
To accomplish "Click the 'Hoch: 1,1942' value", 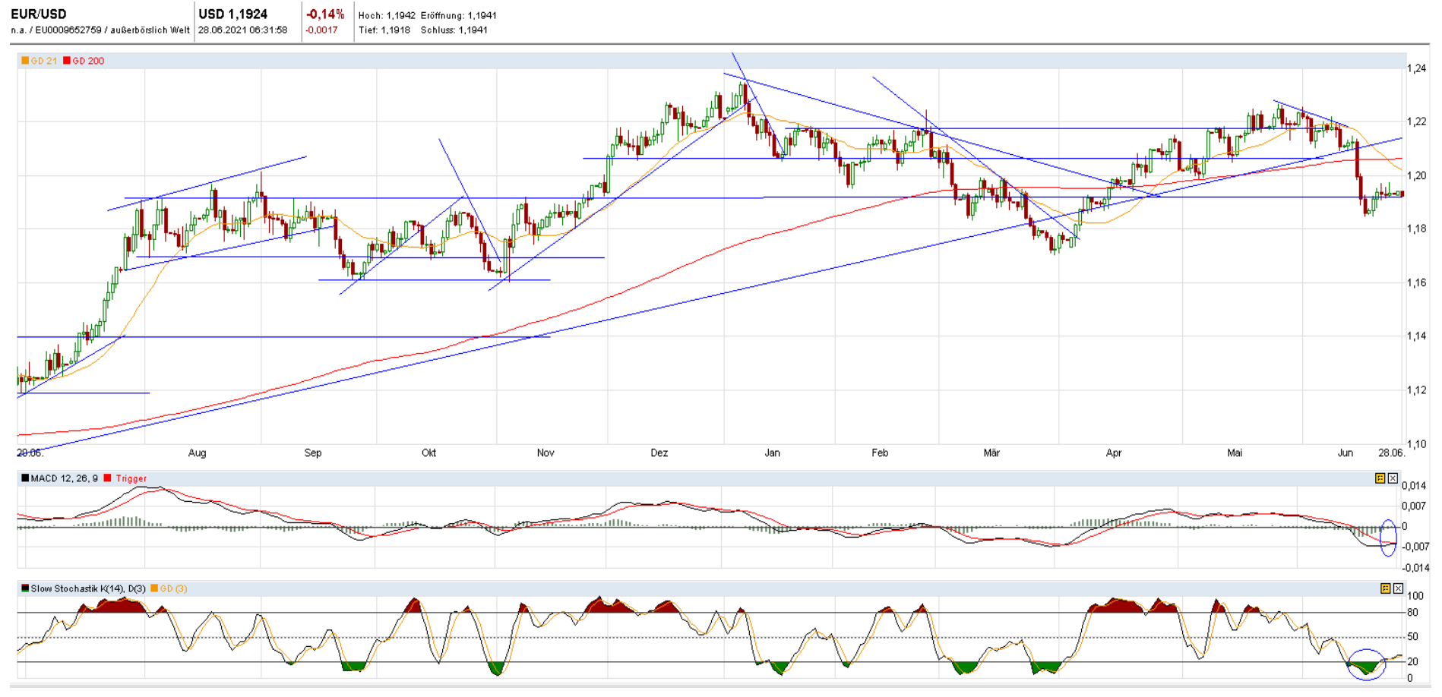I will tap(387, 15).
